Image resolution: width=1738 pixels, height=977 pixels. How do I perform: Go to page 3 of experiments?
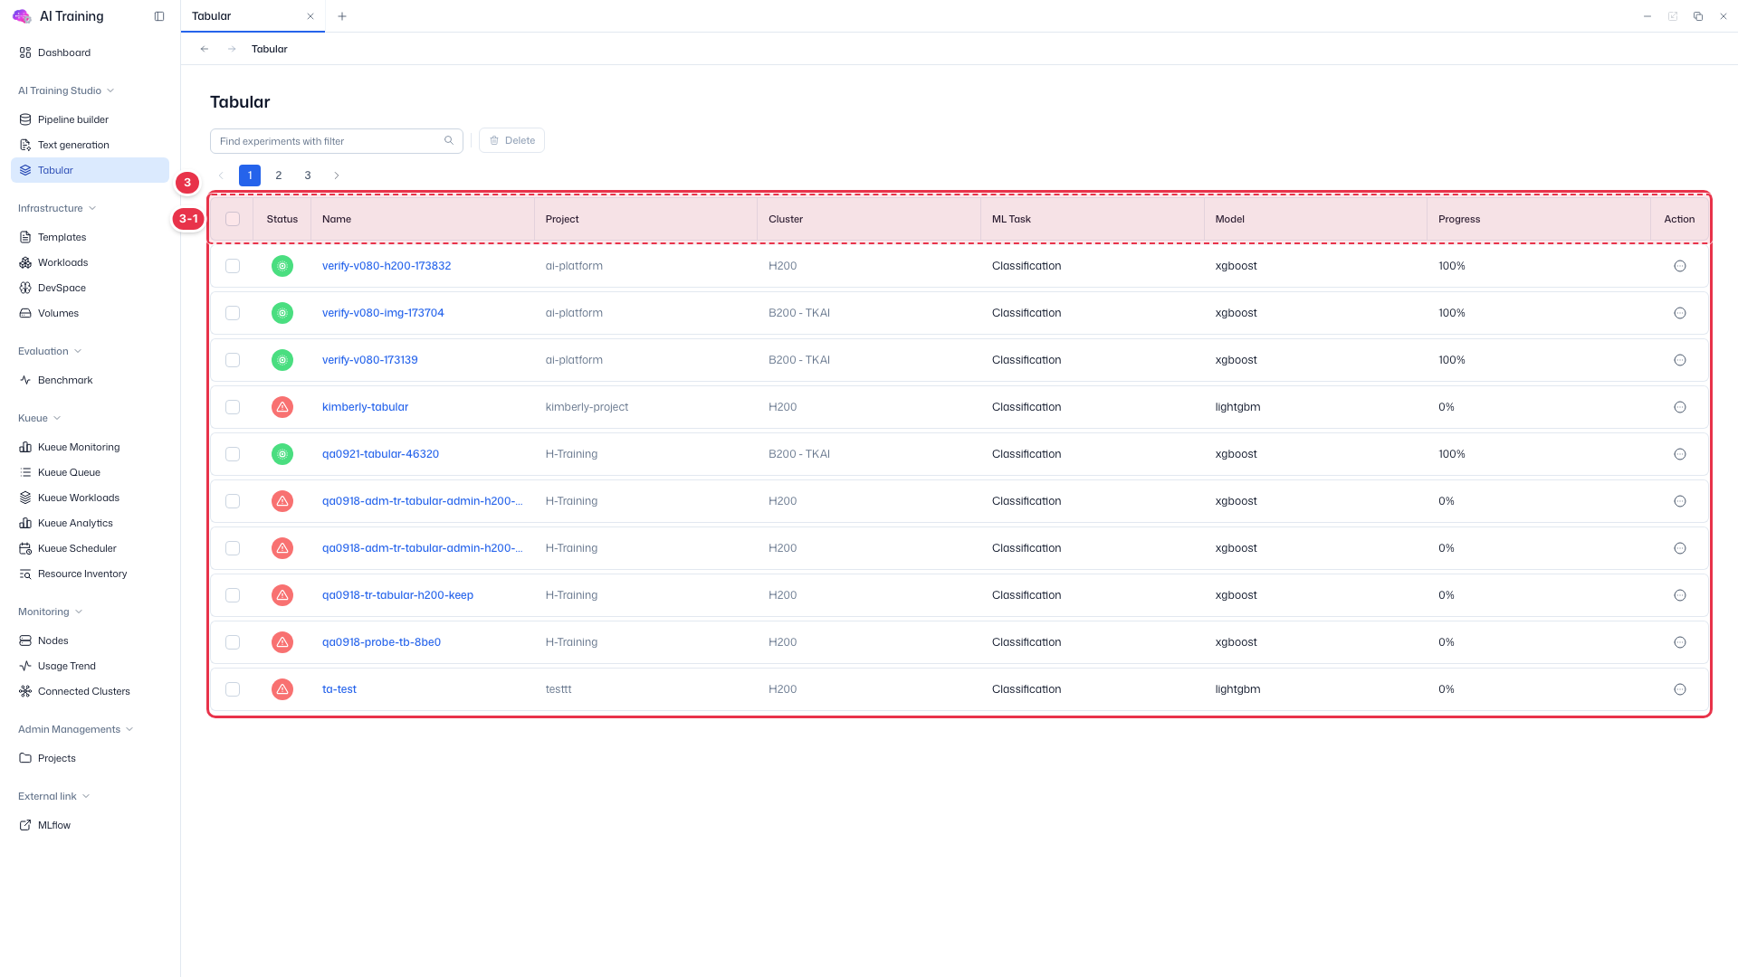[308, 175]
